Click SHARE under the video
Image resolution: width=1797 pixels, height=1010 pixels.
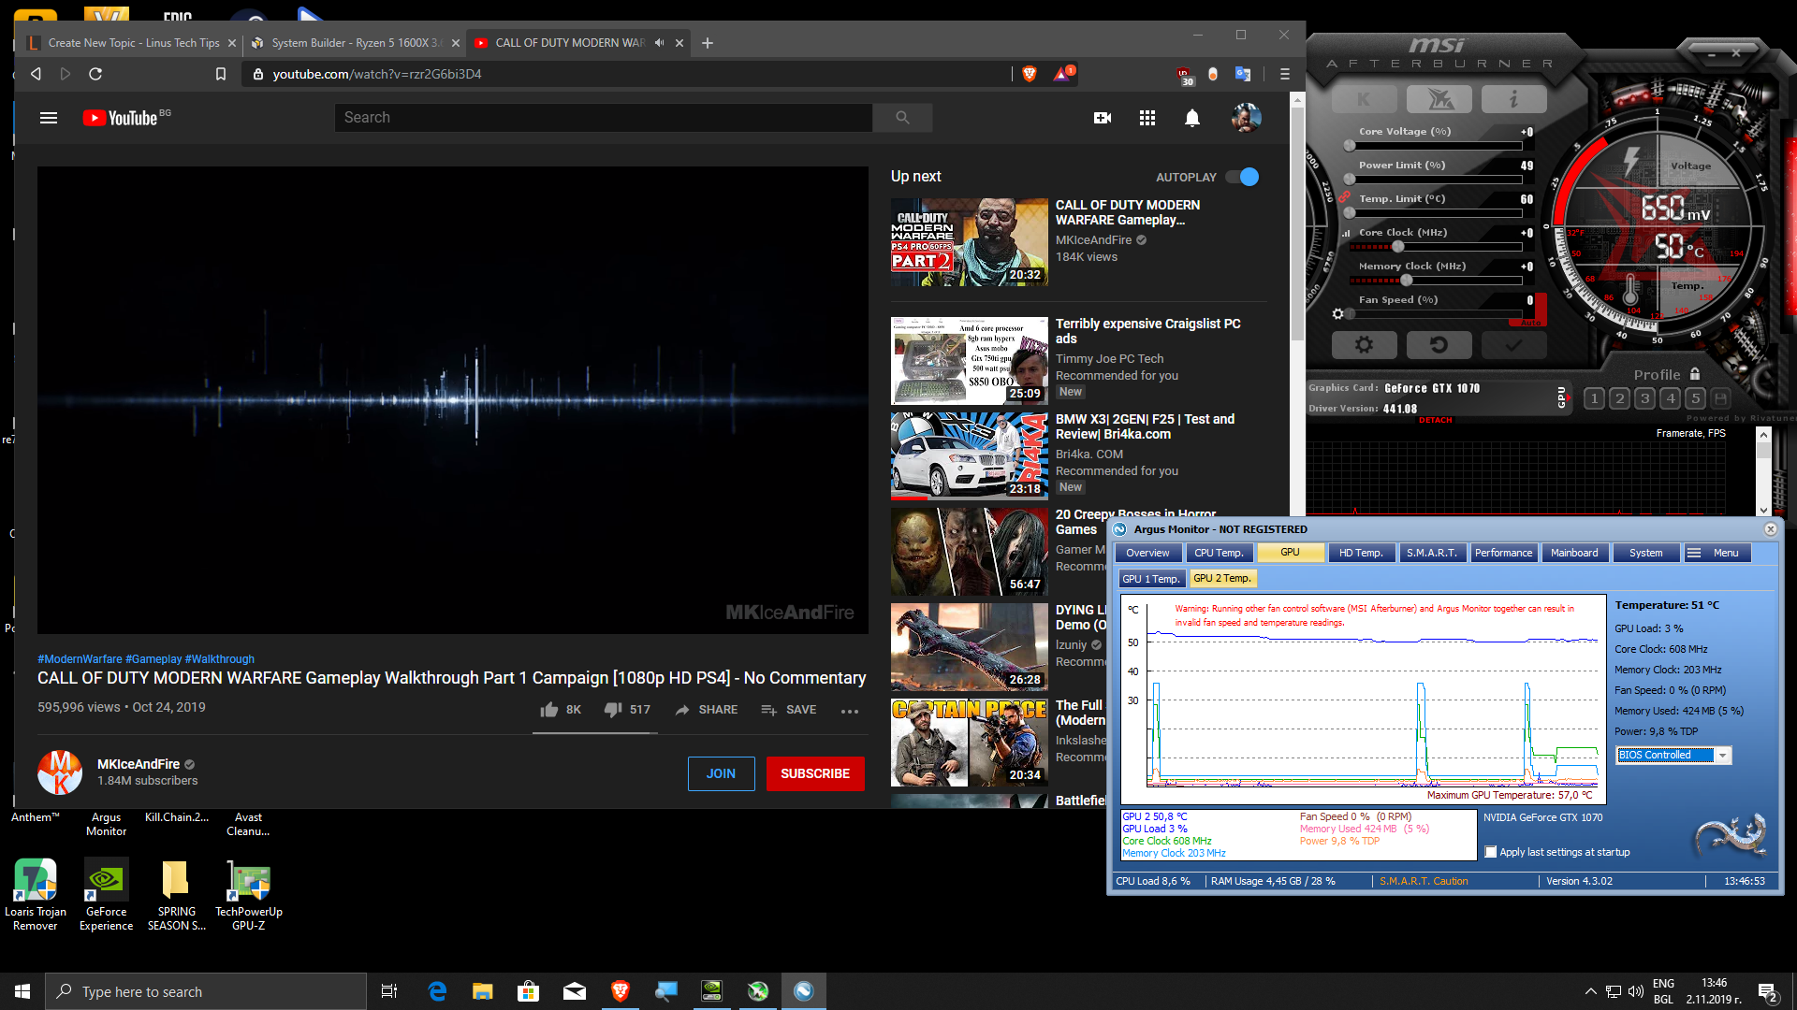[x=706, y=710]
